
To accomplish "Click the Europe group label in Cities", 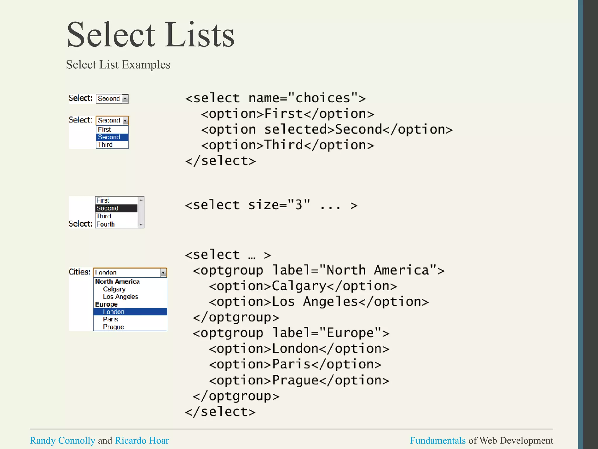I will (x=106, y=304).
